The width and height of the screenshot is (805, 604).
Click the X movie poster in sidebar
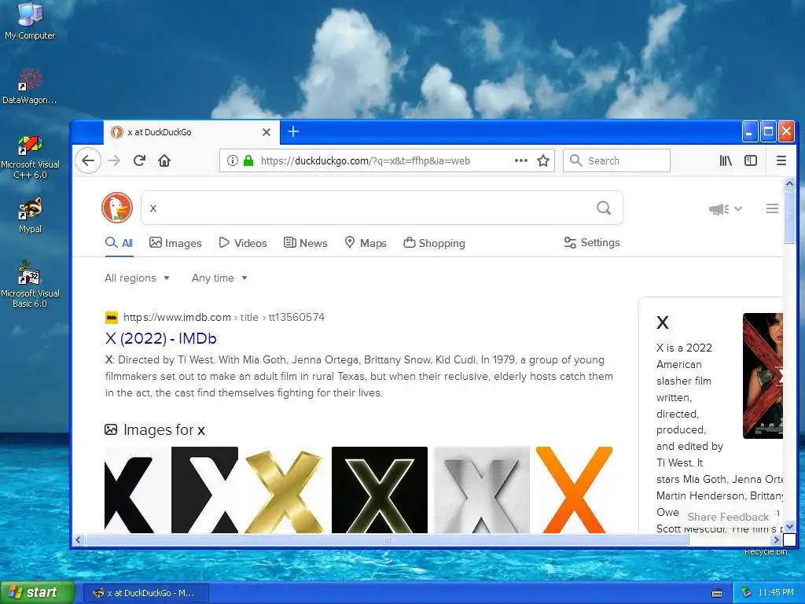pos(763,376)
